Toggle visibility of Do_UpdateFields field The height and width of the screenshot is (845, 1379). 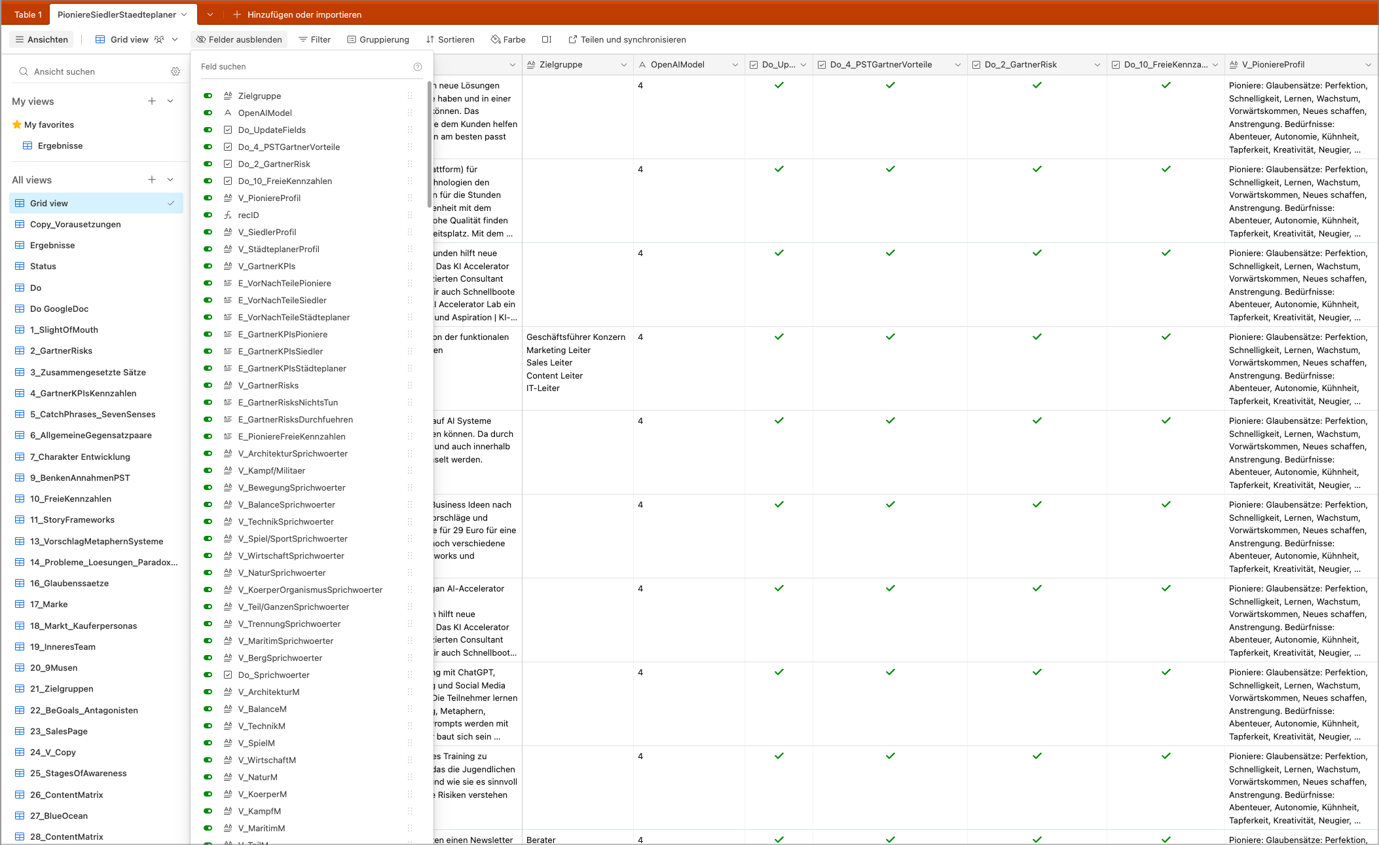[x=208, y=130]
